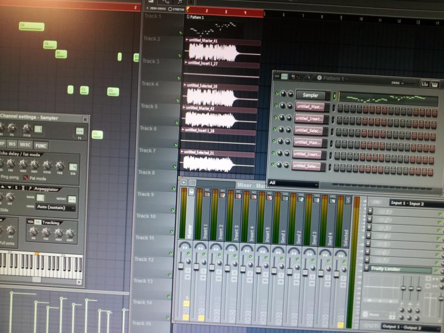Open the arpeggiator RANGE selector
The image size is (444, 333).
click(x=41, y=198)
